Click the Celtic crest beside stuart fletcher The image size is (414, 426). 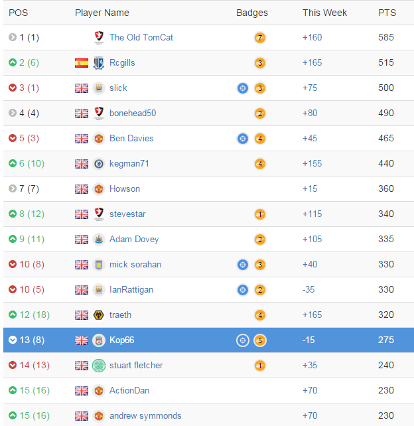(x=99, y=366)
